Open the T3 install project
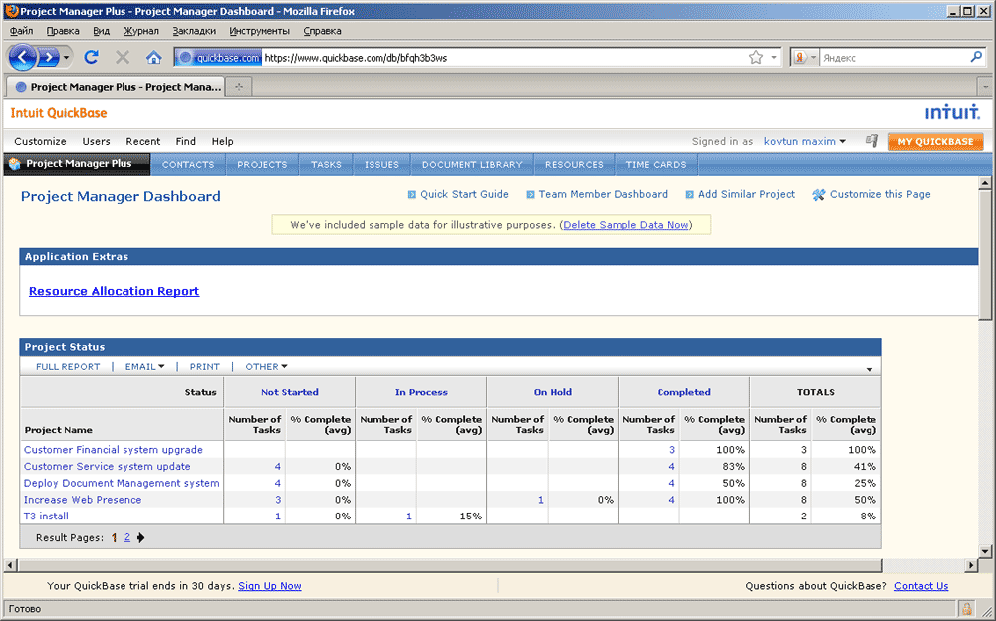Screen dimensions: 996x621 [46, 517]
